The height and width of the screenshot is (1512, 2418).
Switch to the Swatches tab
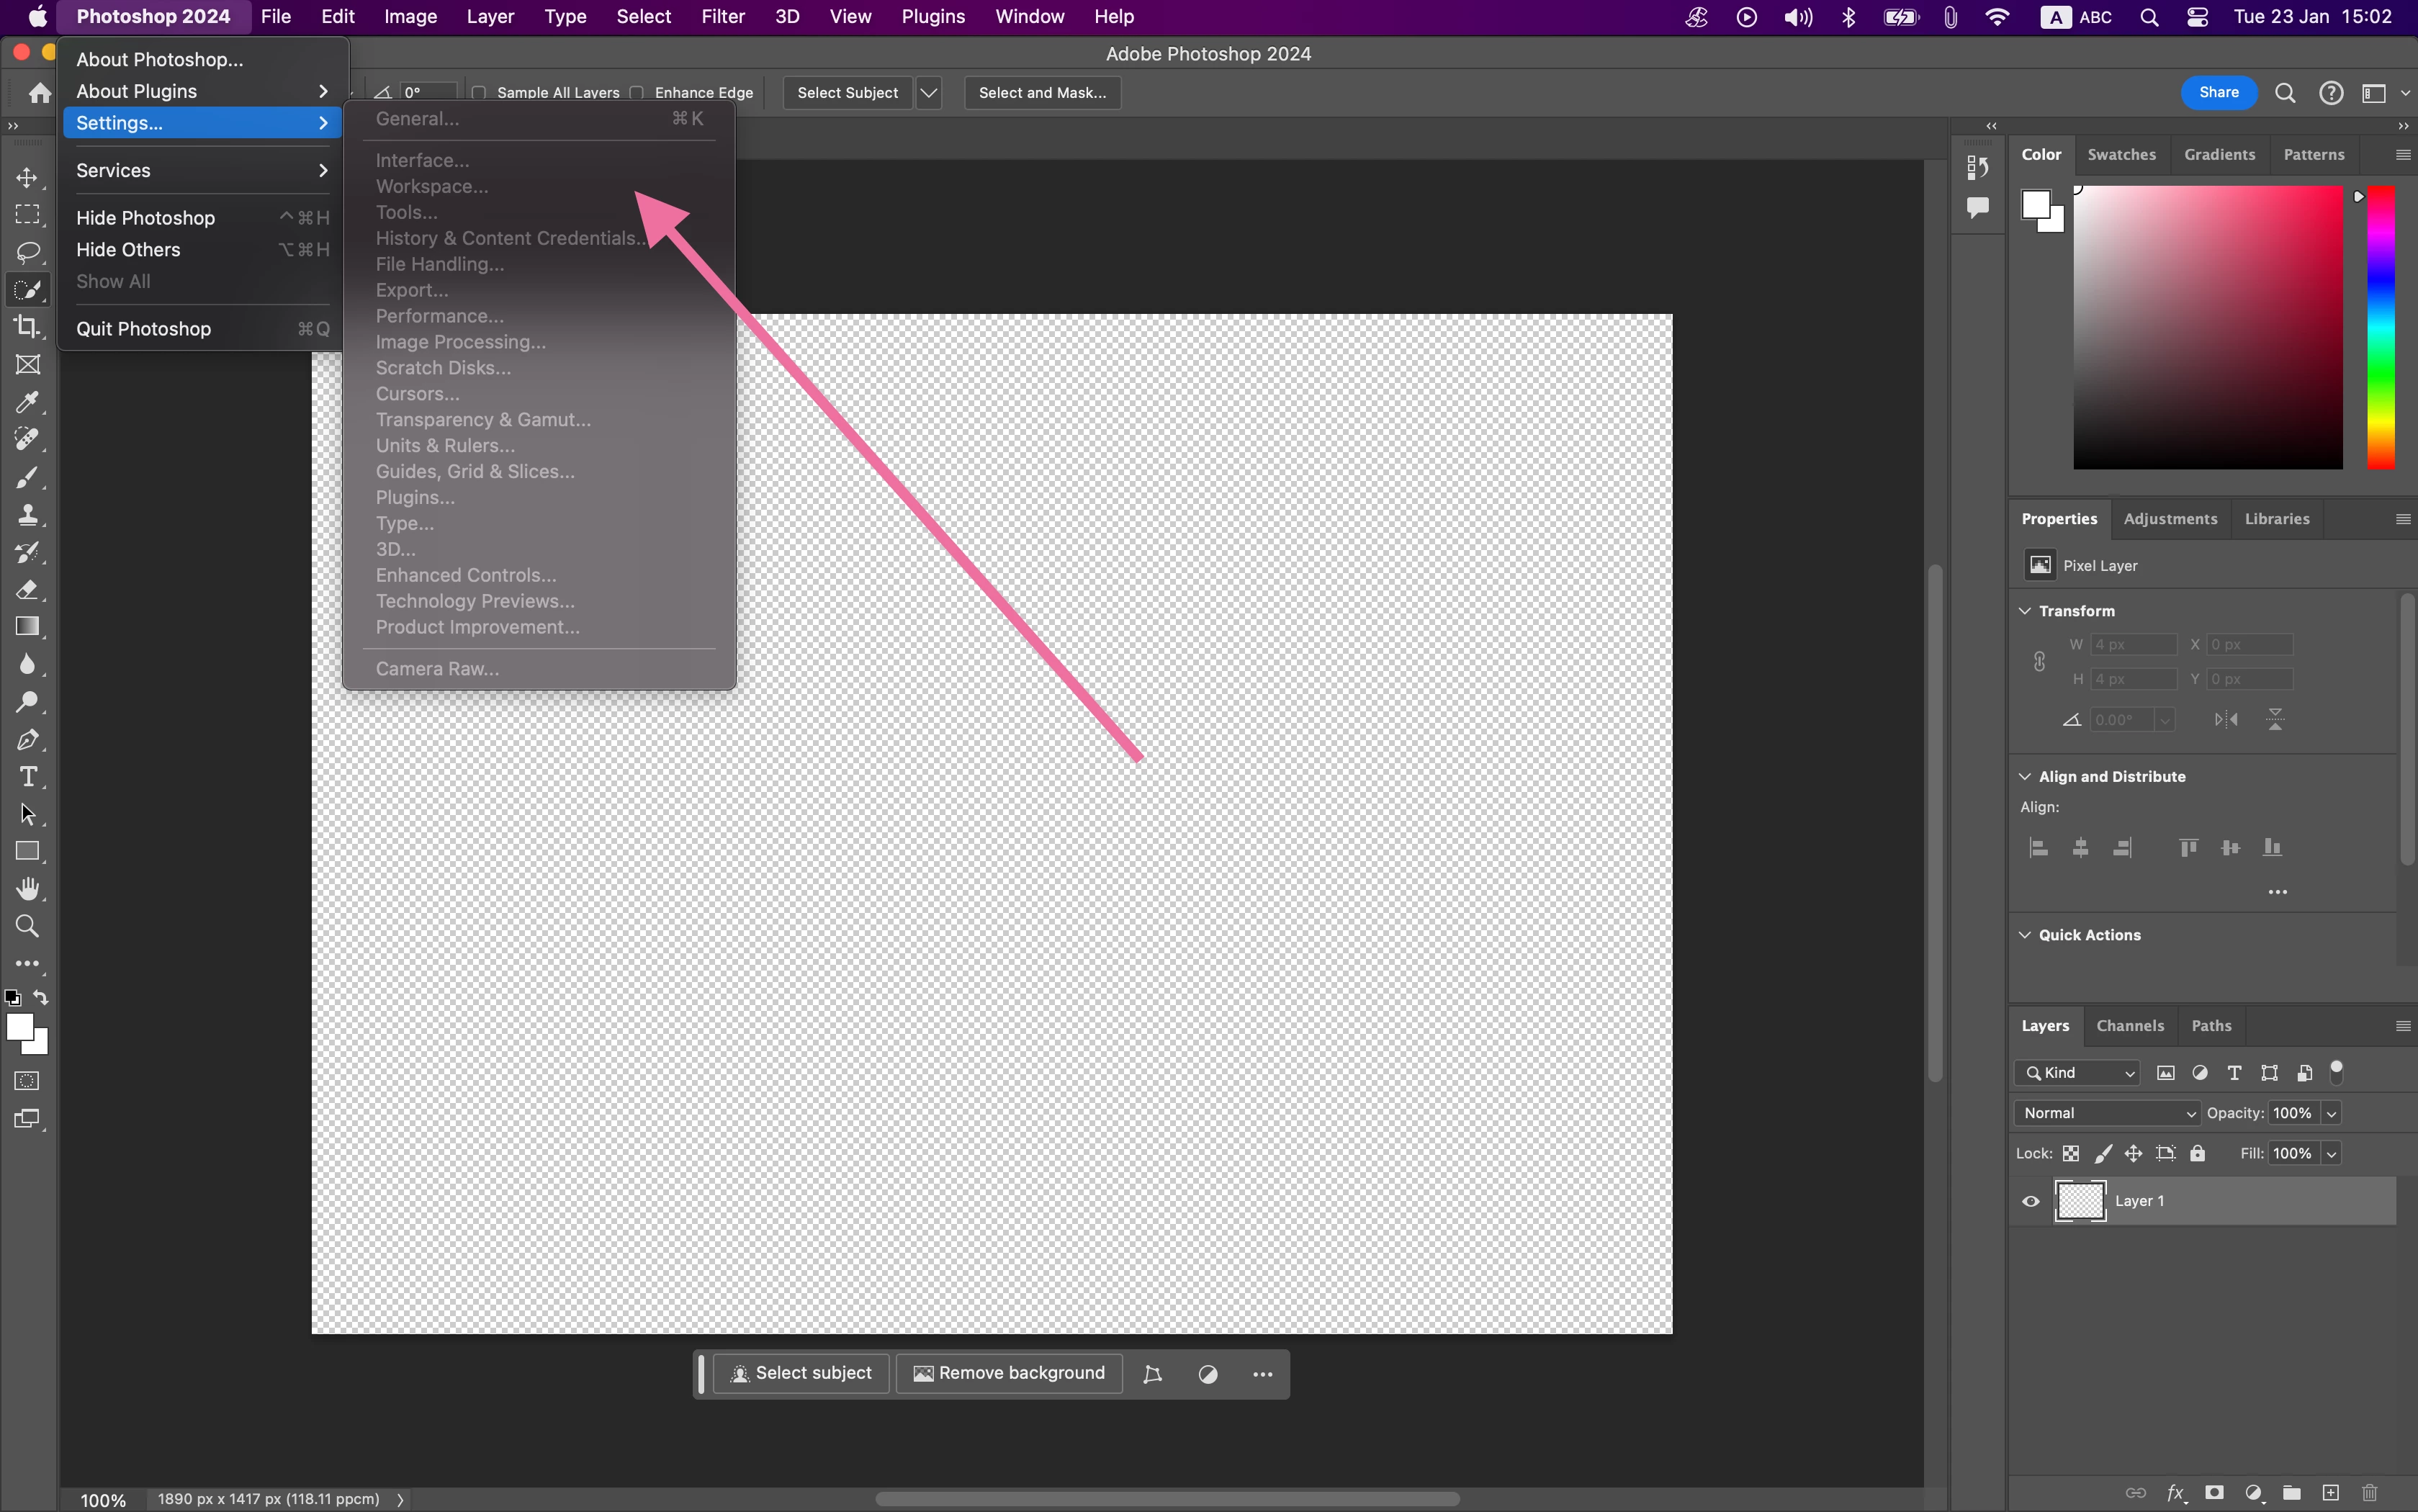[2121, 155]
